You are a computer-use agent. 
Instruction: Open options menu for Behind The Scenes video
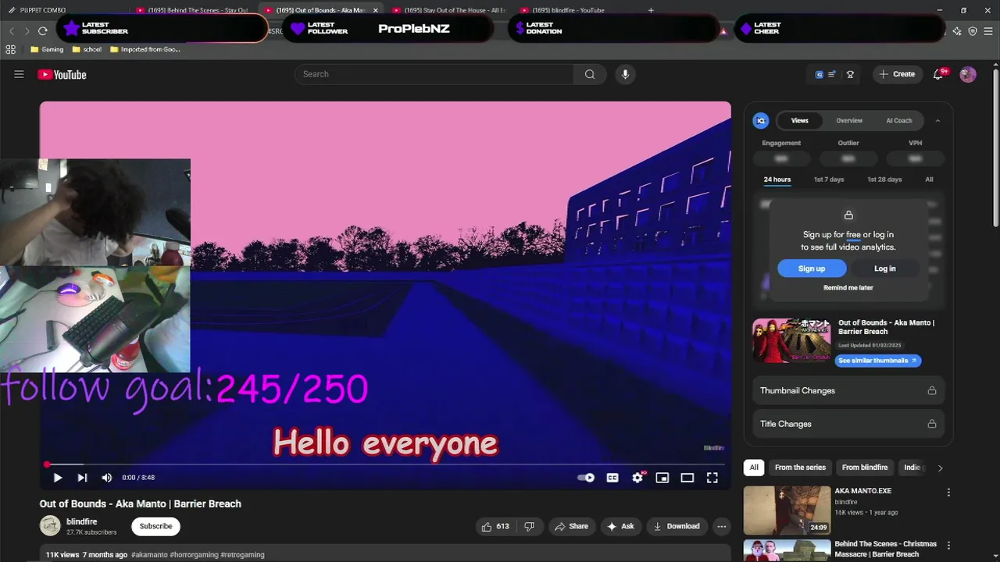(948, 546)
